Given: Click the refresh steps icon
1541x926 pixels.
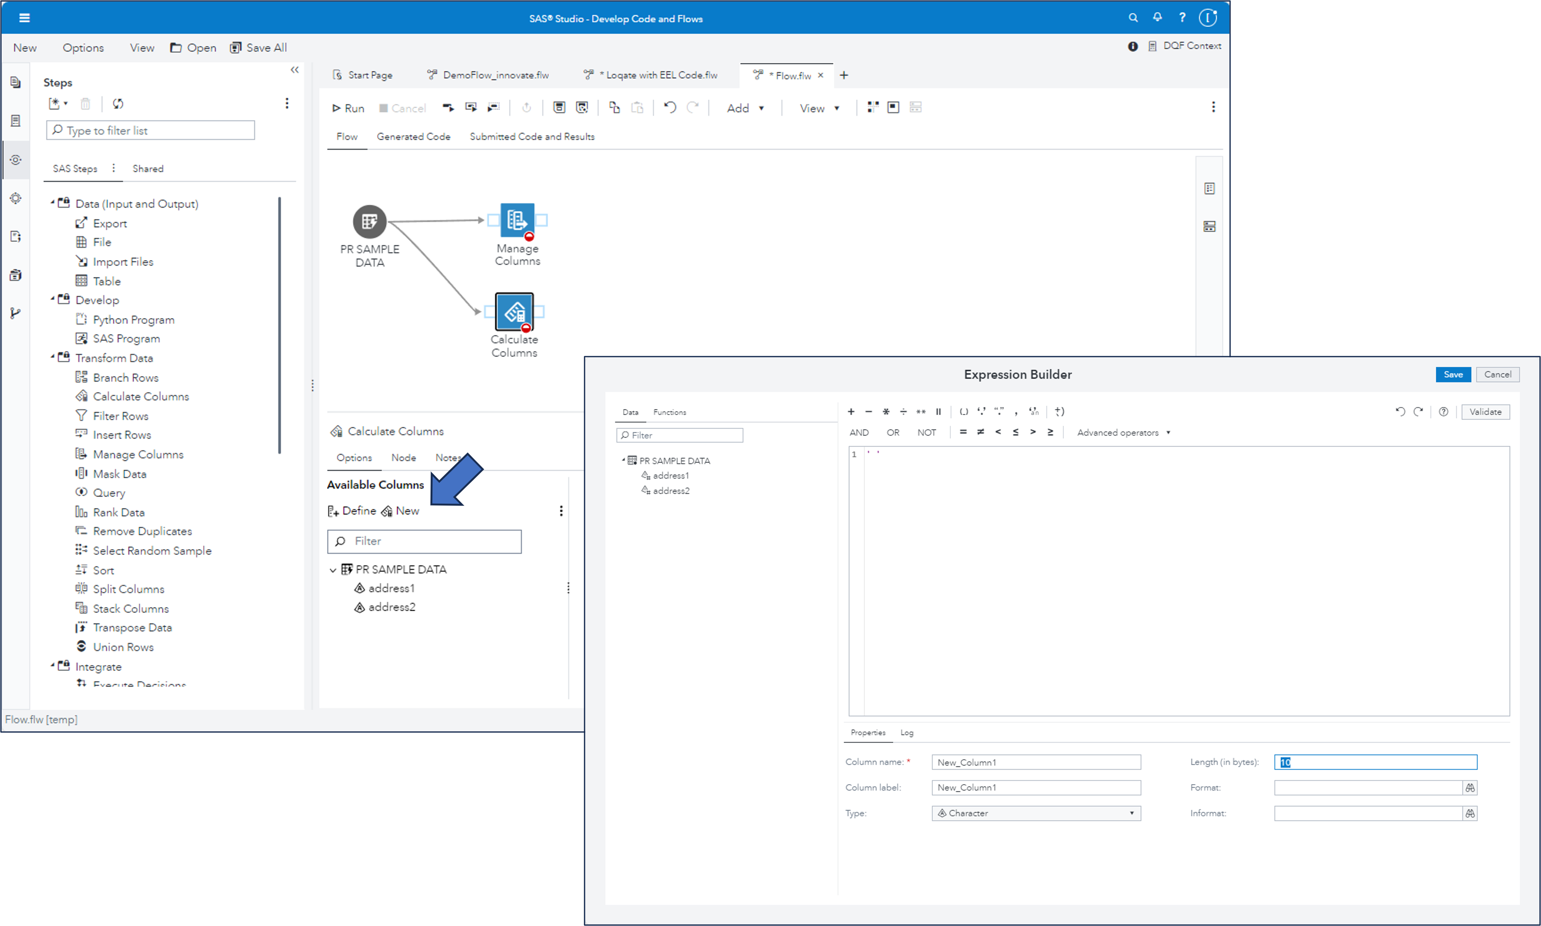Looking at the screenshot, I should pyautogui.click(x=118, y=103).
